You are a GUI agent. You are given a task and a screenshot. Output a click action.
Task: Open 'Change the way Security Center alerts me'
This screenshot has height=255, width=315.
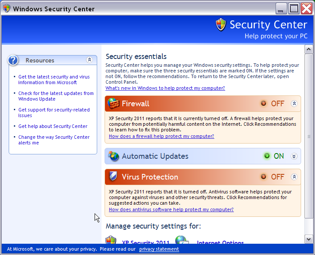(54, 140)
